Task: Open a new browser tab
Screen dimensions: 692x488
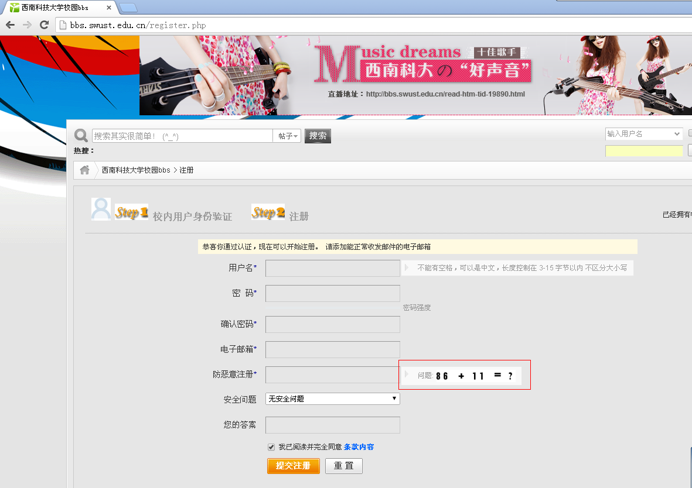Action: (x=128, y=8)
